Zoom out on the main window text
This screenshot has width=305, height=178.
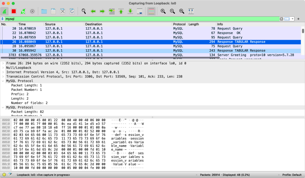172,11
